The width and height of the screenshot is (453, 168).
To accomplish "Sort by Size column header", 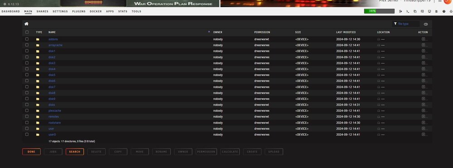I will click(x=298, y=32).
